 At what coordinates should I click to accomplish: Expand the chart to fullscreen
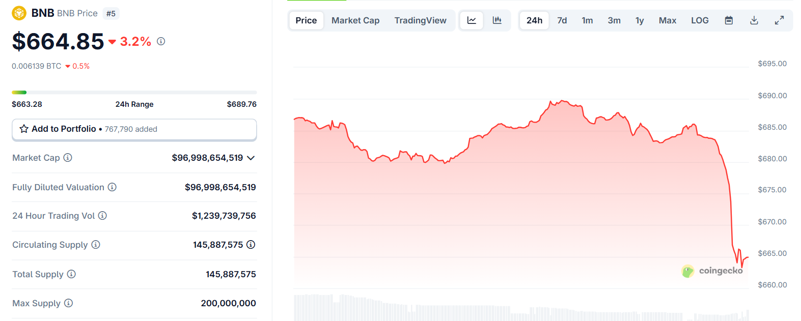point(779,20)
